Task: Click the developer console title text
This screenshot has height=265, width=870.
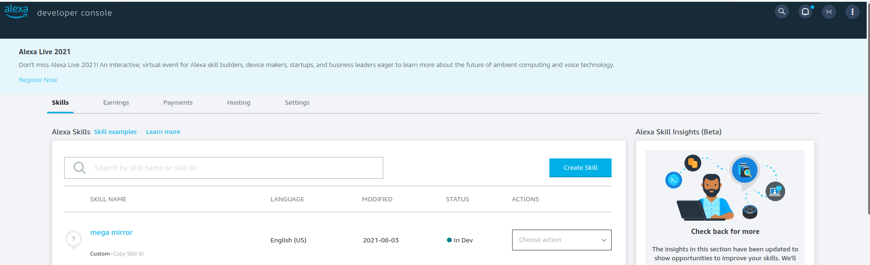Action: tap(75, 13)
